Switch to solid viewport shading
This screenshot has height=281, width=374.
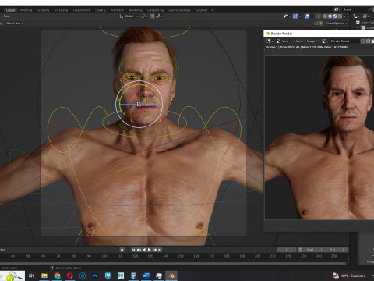point(330,16)
